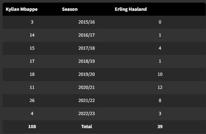Click Mbappe's 18 goals in 2019/20
The image size is (206, 134).
32,74
